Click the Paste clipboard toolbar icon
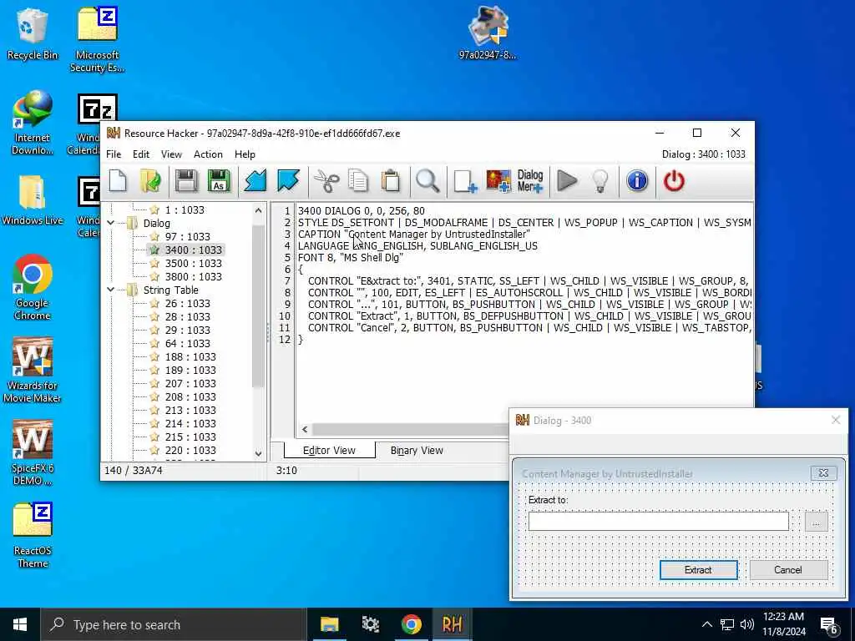The image size is (855, 641). pos(391,181)
